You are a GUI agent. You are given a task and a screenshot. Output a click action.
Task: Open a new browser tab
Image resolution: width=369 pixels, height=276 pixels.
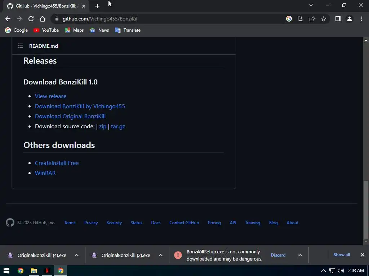click(x=97, y=6)
